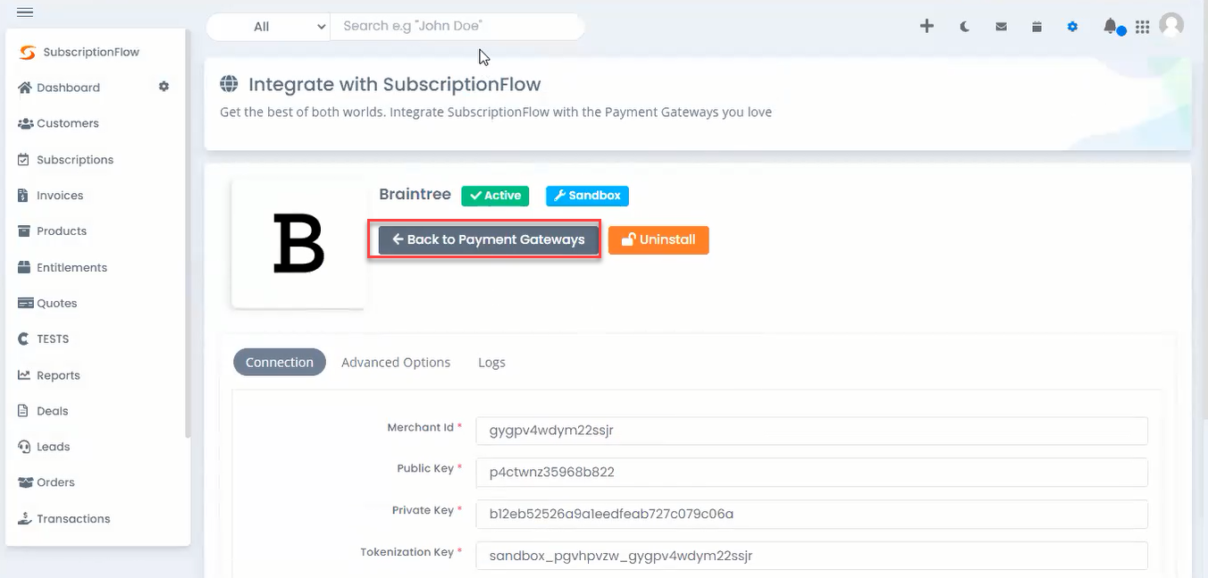Click the search input field
Image resolution: width=1208 pixels, height=578 pixels.
pos(457,27)
